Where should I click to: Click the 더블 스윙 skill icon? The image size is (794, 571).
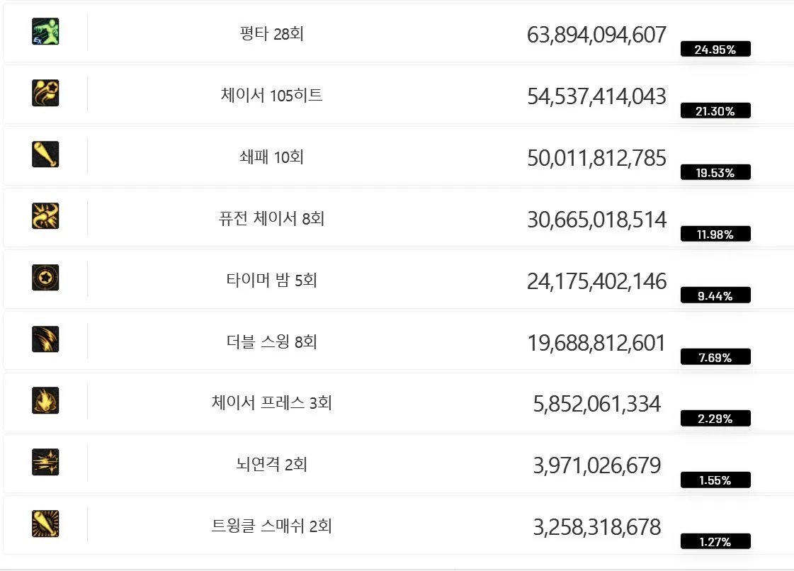click(x=45, y=339)
